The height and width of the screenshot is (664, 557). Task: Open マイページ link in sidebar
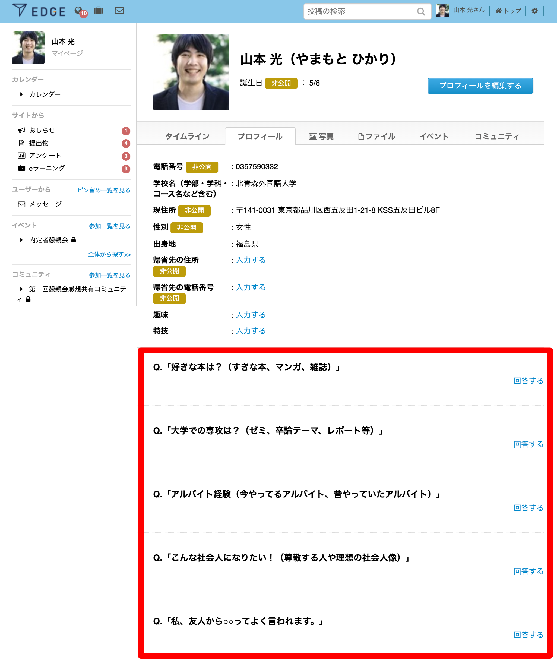(x=67, y=53)
